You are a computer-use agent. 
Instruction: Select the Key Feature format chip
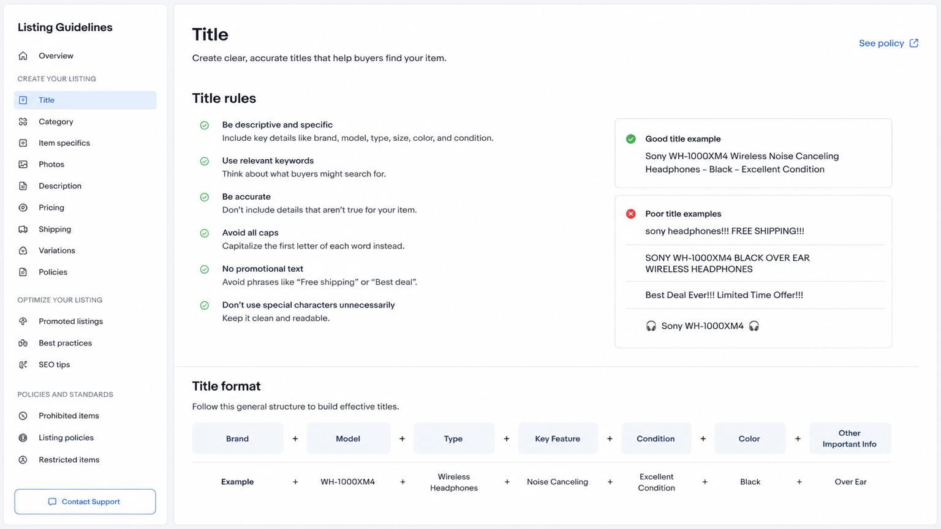557,438
